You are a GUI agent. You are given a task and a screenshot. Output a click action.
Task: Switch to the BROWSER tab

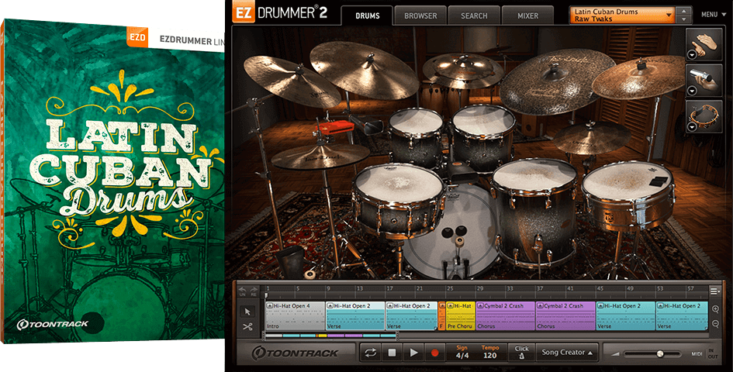420,16
